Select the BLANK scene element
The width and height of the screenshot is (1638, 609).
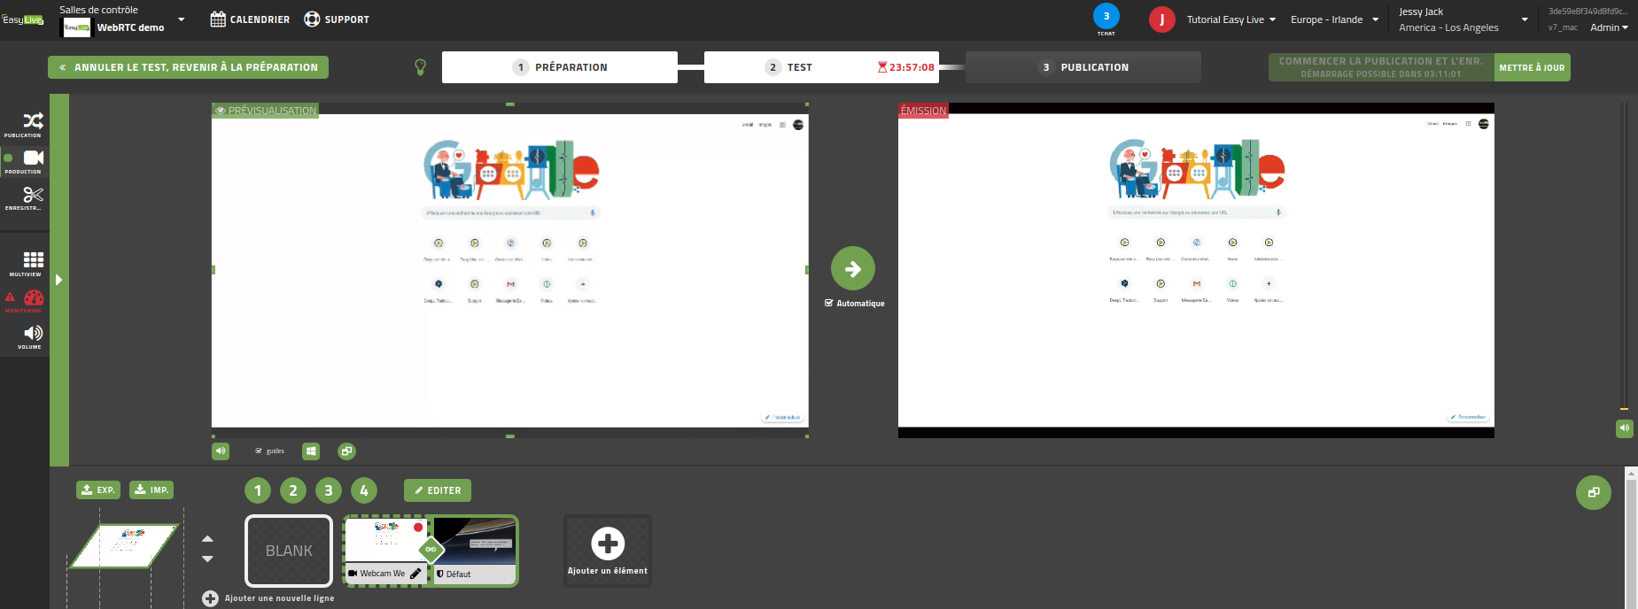point(289,551)
